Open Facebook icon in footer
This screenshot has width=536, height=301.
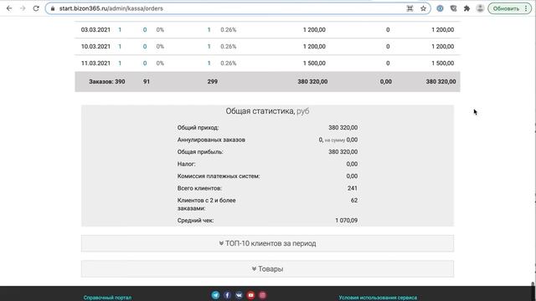227,295
